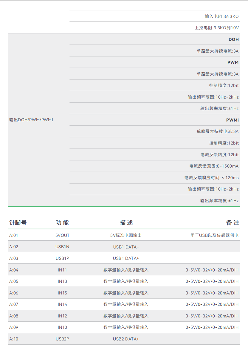The width and height of the screenshot is (248, 353).
Task: Select pin cell A:02
Action: [x=13, y=247]
